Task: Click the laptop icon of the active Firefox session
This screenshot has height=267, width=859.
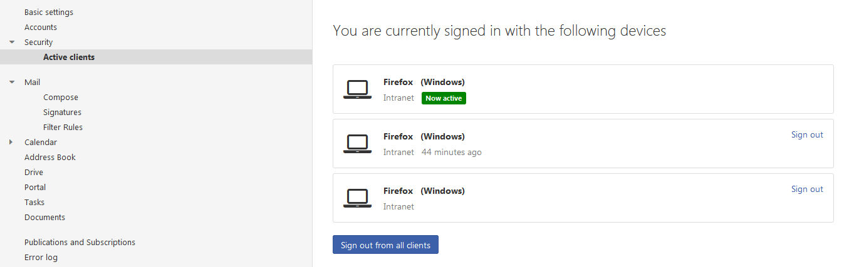Action: [358, 89]
